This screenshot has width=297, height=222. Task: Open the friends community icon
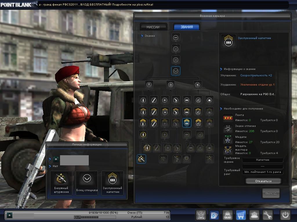pos(254,215)
